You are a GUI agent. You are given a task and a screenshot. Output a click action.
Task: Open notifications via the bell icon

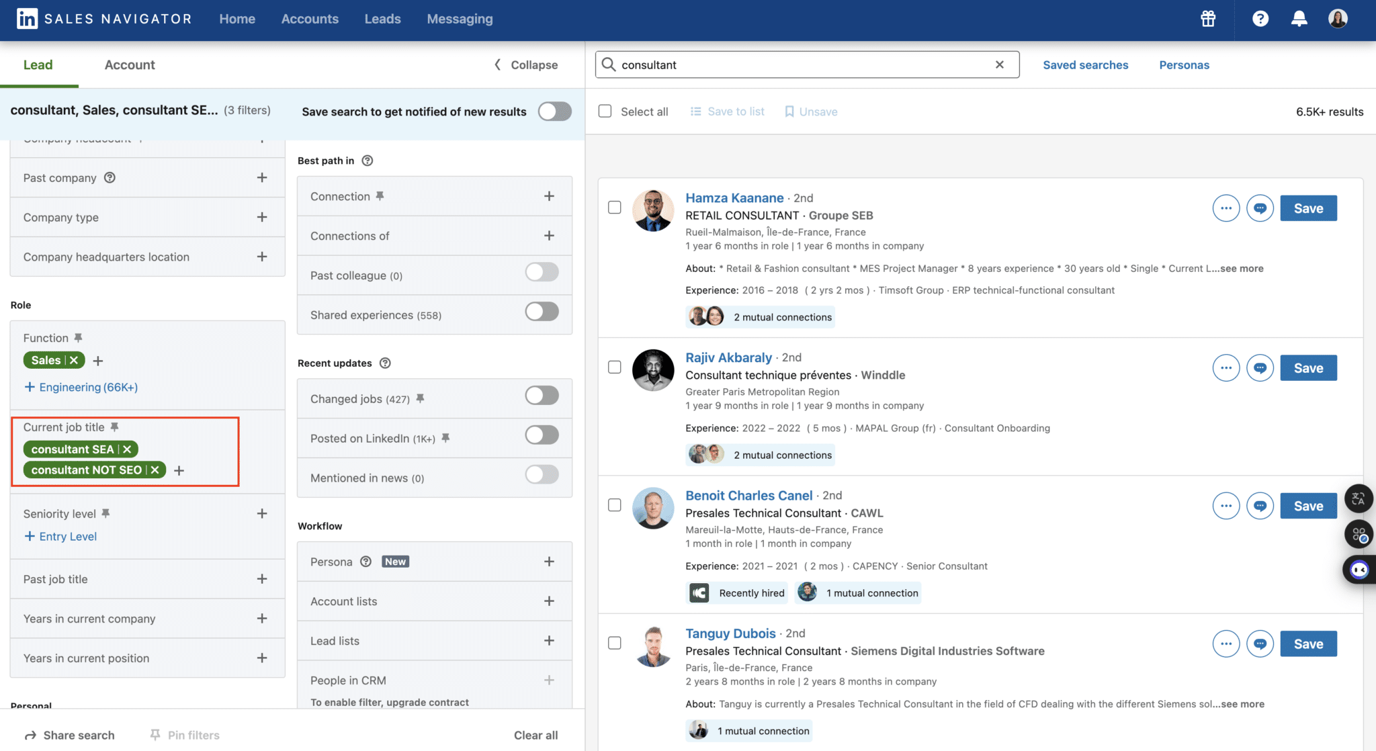1299,19
